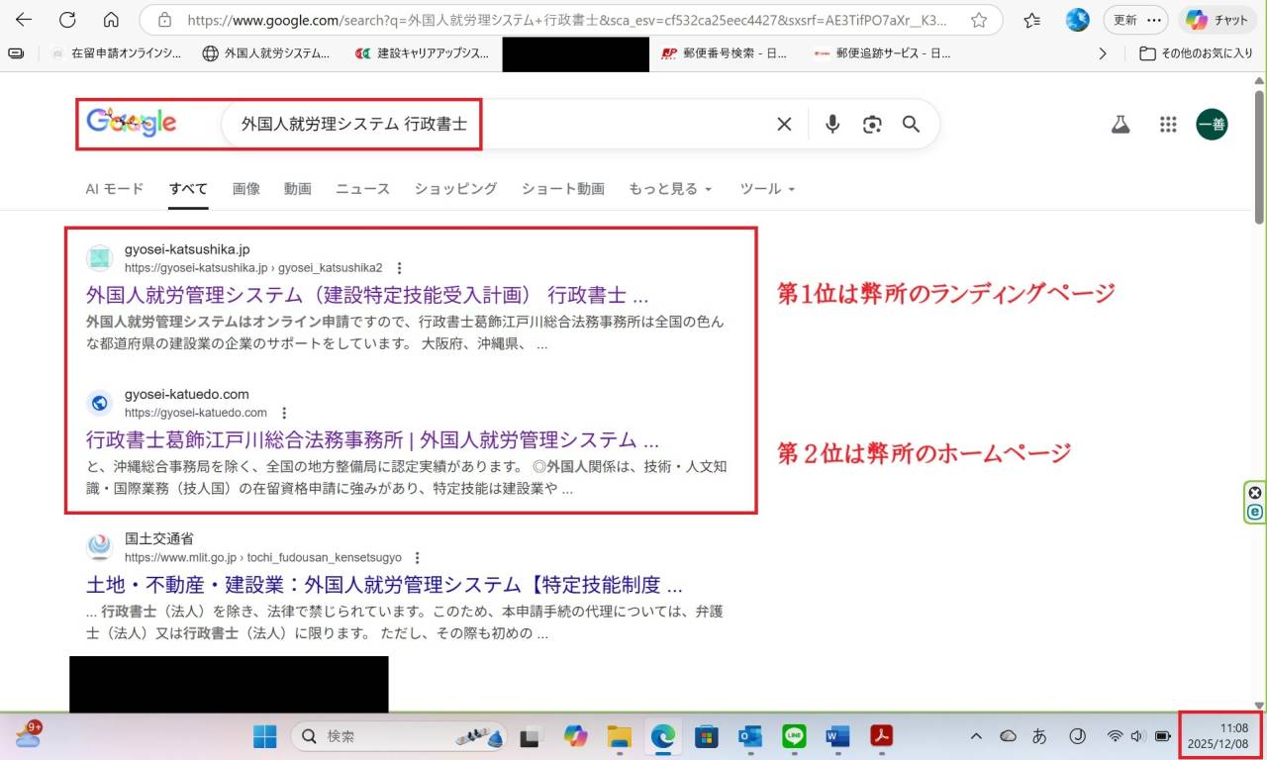Open the 国土交通省 土地・不動産・建設業 result
Viewport: 1267px width, 760px height.
(x=384, y=584)
